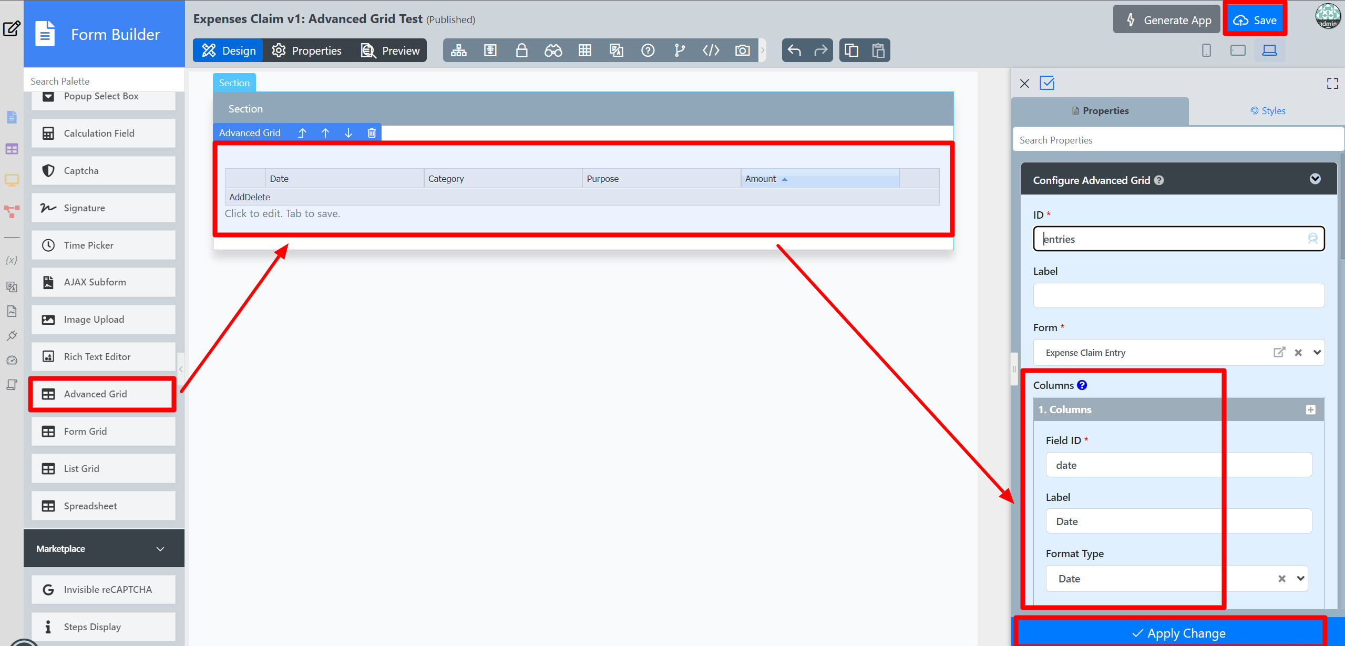Open the Format Type dropdown
Image resolution: width=1345 pixels, height=646 pixels.
pos(1300,579)
